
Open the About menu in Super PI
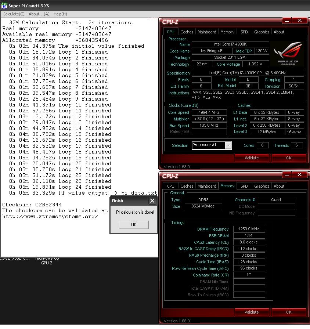tap(39, 14)
